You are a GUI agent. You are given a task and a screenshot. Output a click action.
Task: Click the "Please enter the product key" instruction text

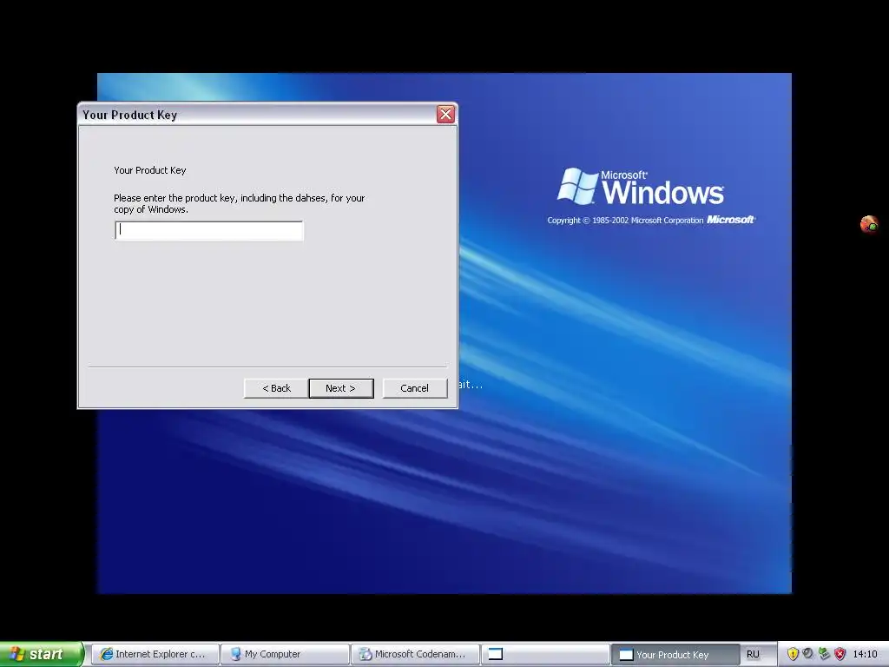pos(240,203)
